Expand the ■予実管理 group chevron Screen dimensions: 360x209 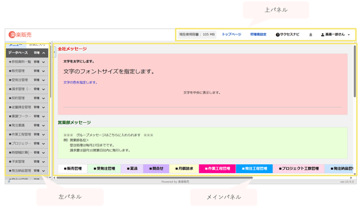(x=44, y=161)
